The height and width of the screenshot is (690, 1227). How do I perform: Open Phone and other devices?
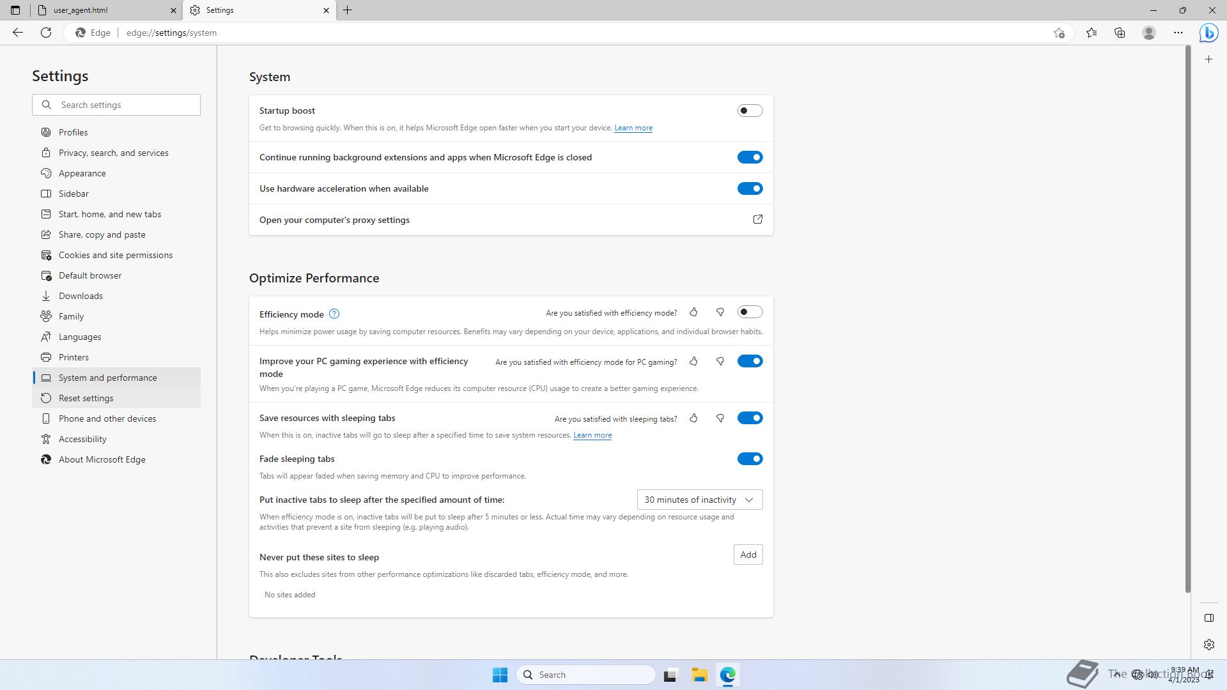coord(116,418)
